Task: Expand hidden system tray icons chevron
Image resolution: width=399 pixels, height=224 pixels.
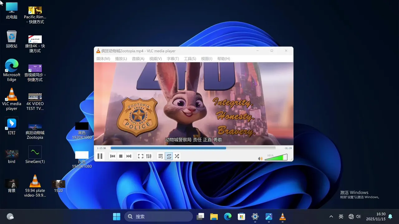Action: click(x=331, y=217)
